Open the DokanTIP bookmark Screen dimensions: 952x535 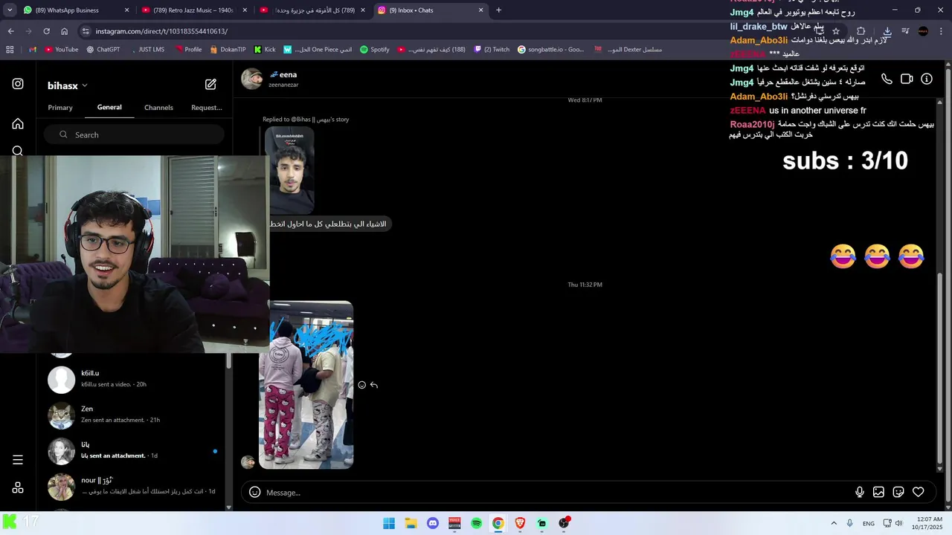228,50
